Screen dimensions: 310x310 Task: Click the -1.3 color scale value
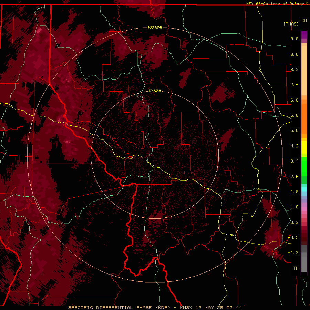(293, 253)
